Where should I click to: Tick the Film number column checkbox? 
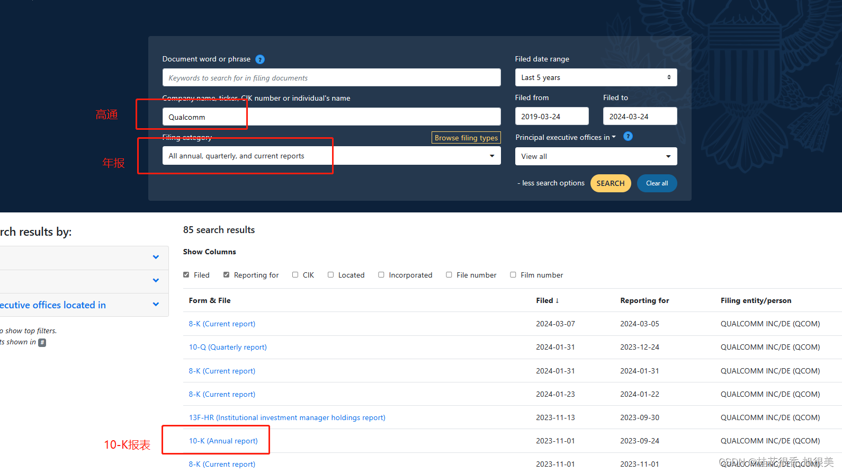coord(513,275)
